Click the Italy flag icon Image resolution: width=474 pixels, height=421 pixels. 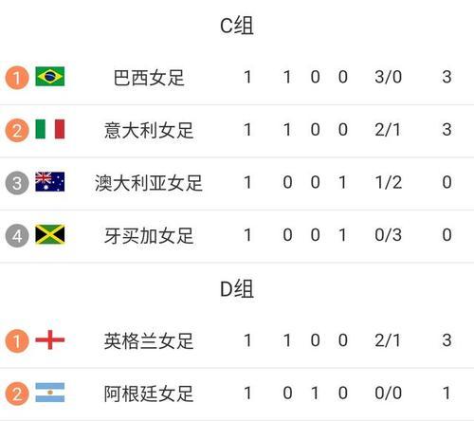[x=50, y=129]
